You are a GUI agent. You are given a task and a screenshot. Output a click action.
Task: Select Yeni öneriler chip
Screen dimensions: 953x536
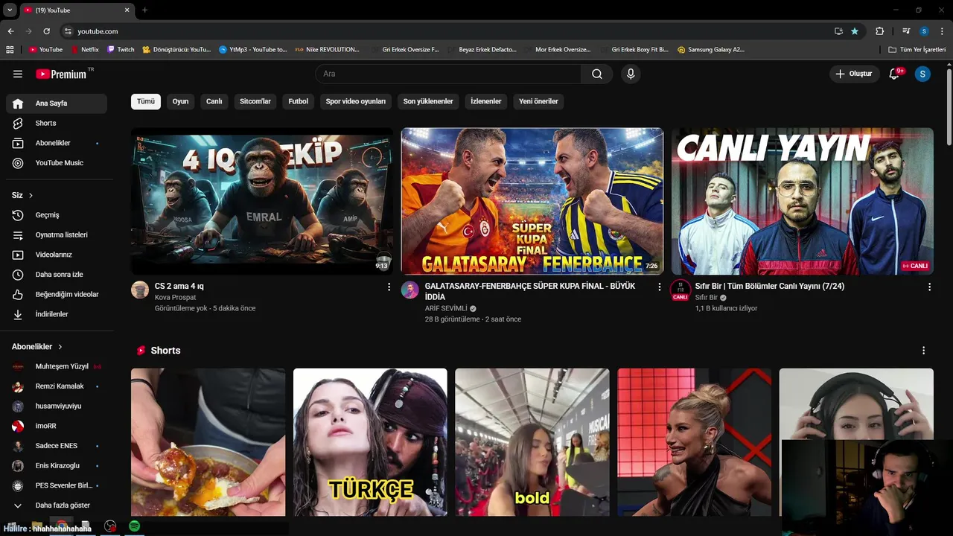[x=538, y=101]
